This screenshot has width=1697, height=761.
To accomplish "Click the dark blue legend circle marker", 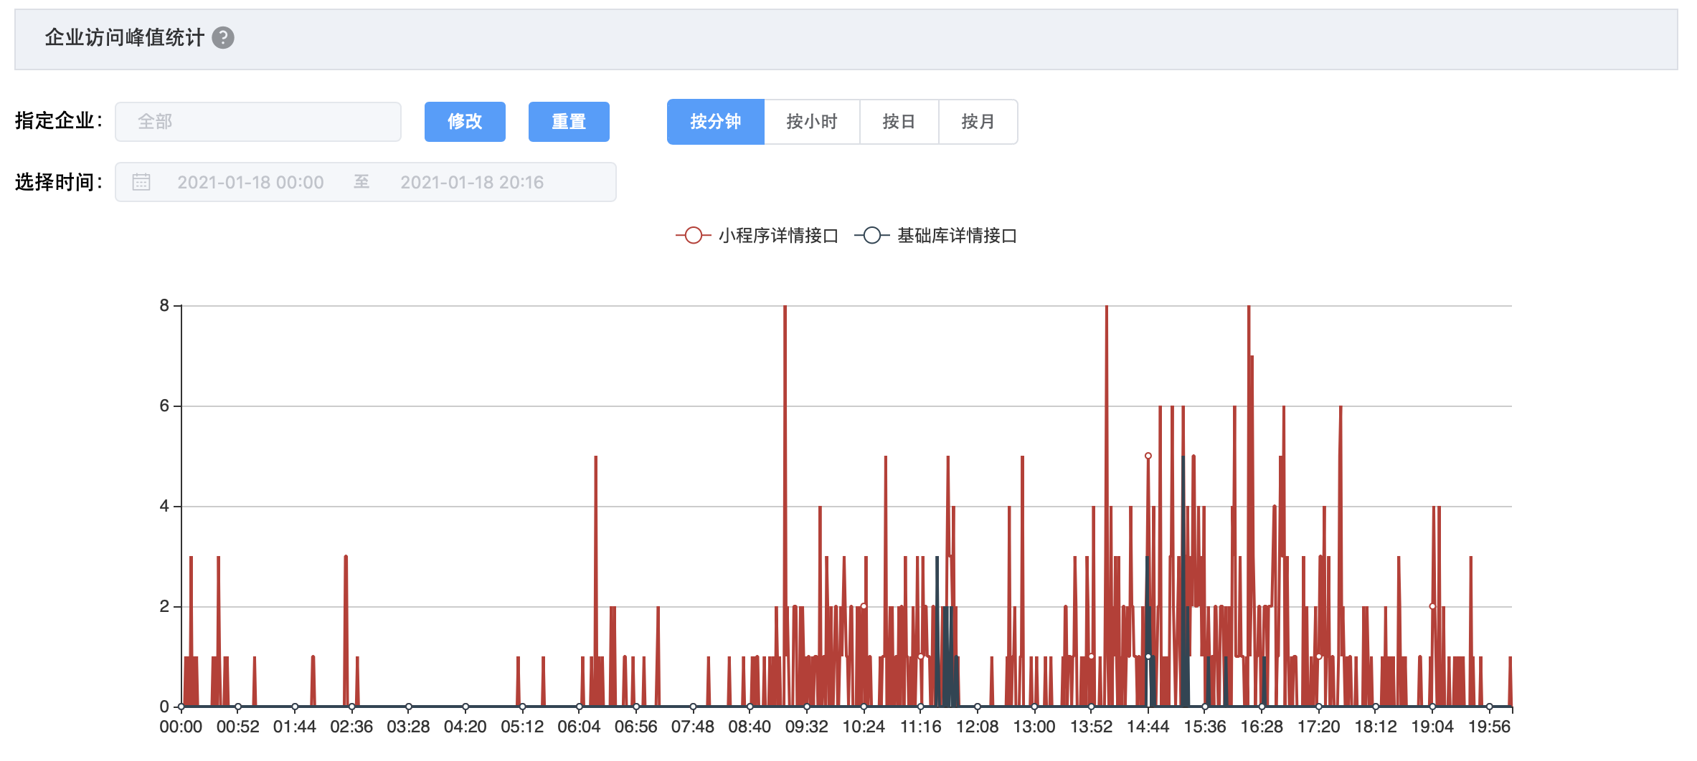I will point(871,235).
